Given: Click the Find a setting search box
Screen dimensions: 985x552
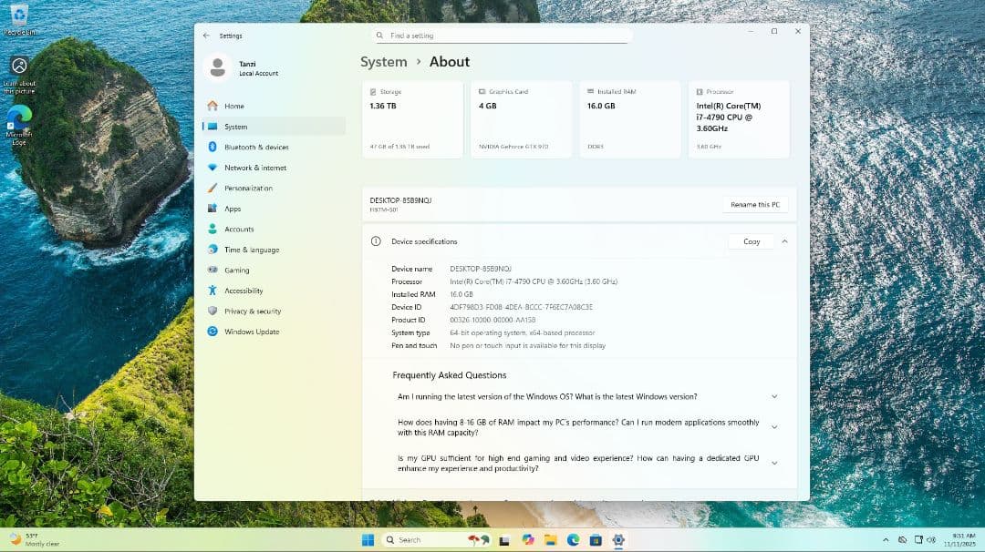Looking at the screenshot, I should click(x=502, y=35).
